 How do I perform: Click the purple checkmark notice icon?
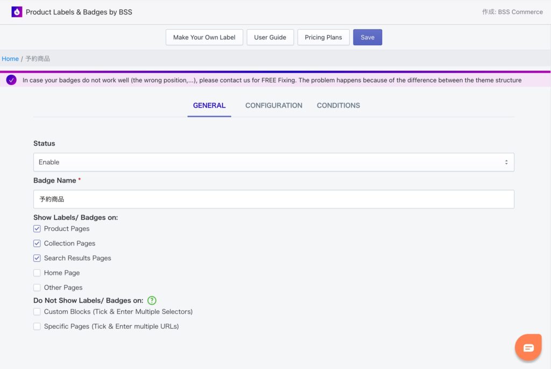[11, 80]
